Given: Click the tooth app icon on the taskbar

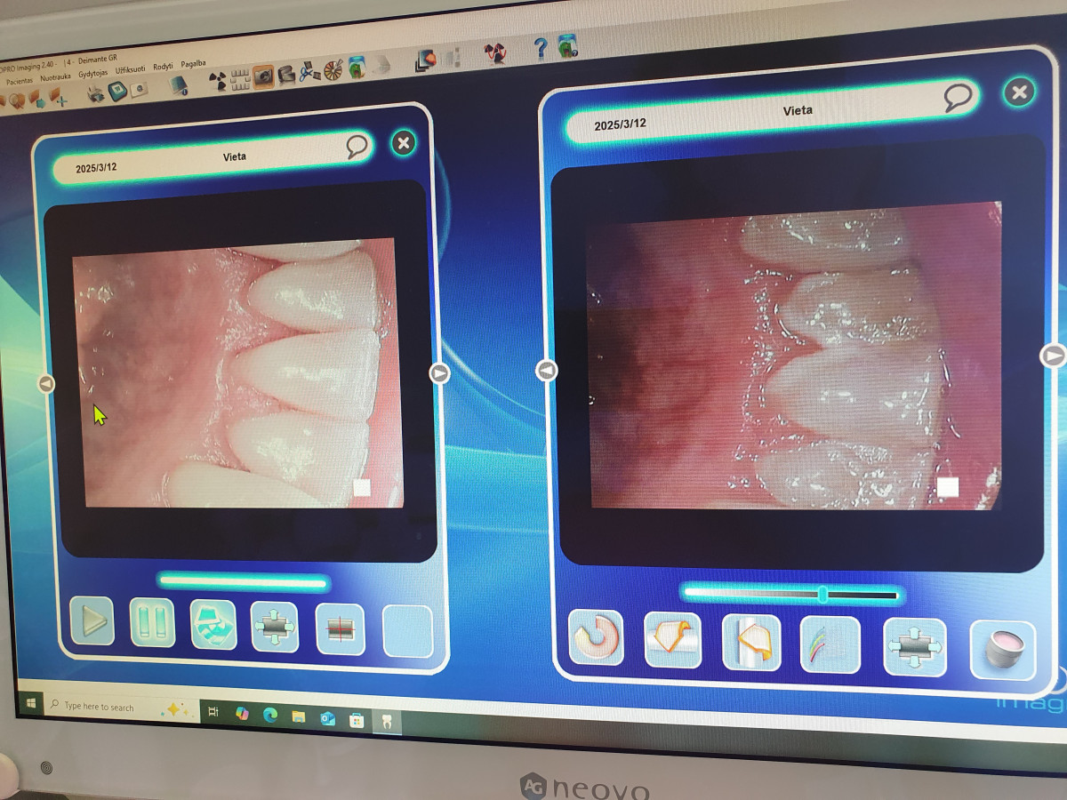Looking at the screenshot, I should pos(386,722).
